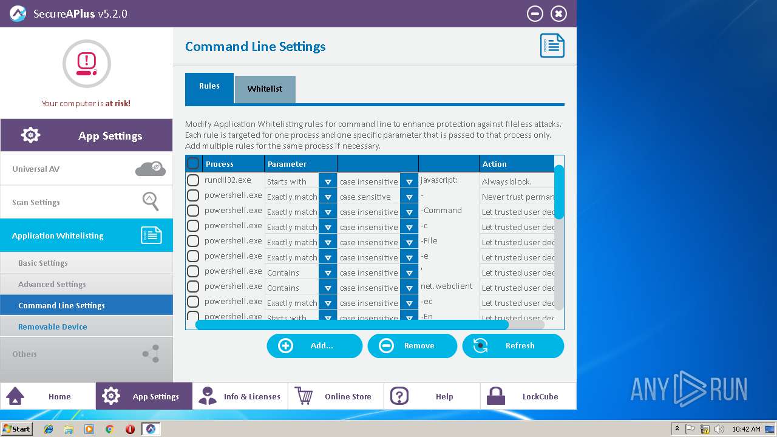The width and height of the screenshot is (777, 437).
Task: Click the Application Whitelisting list icon
Action: 151,235
